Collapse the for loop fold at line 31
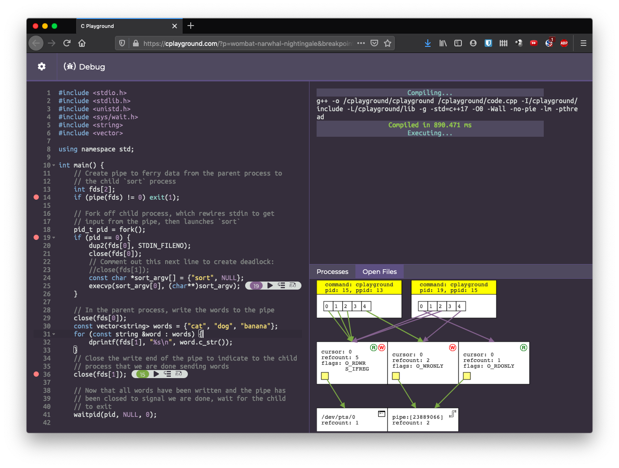Screen dimensions: 619x468 click(53, 334)
